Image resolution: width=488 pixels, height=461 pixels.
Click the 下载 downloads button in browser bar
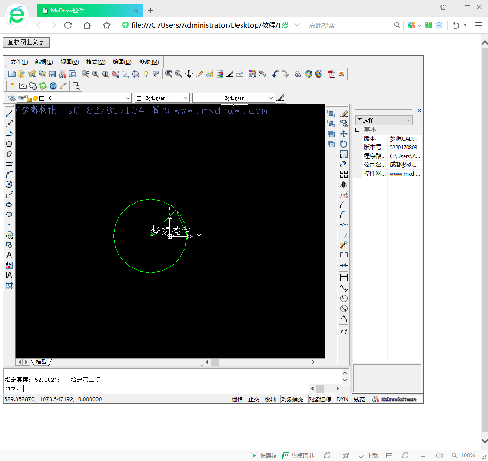(368, 455)
